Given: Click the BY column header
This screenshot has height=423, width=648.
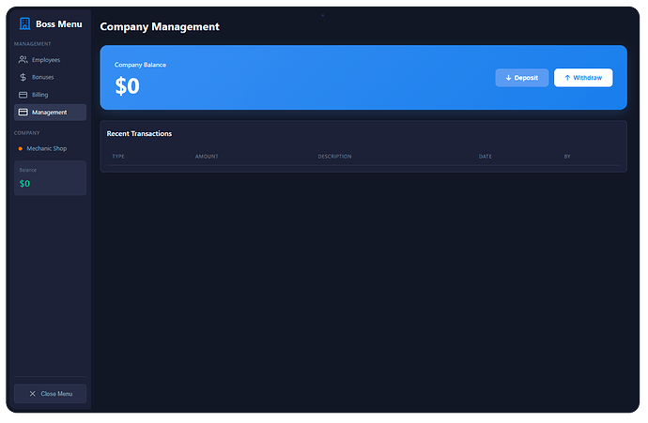Looking at the screenshot, I should (x=567, y=157).
